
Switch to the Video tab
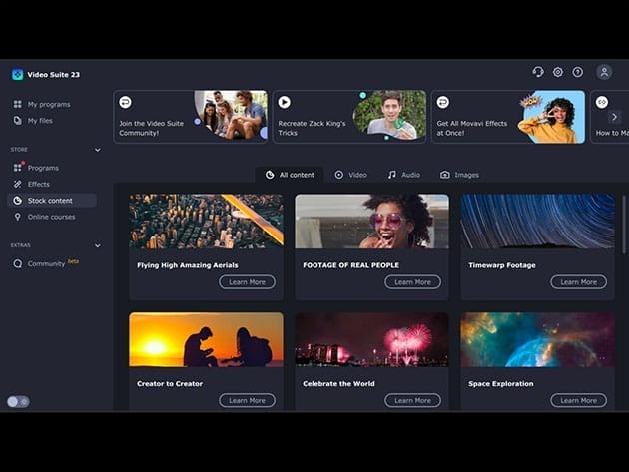tap(351, 175)
